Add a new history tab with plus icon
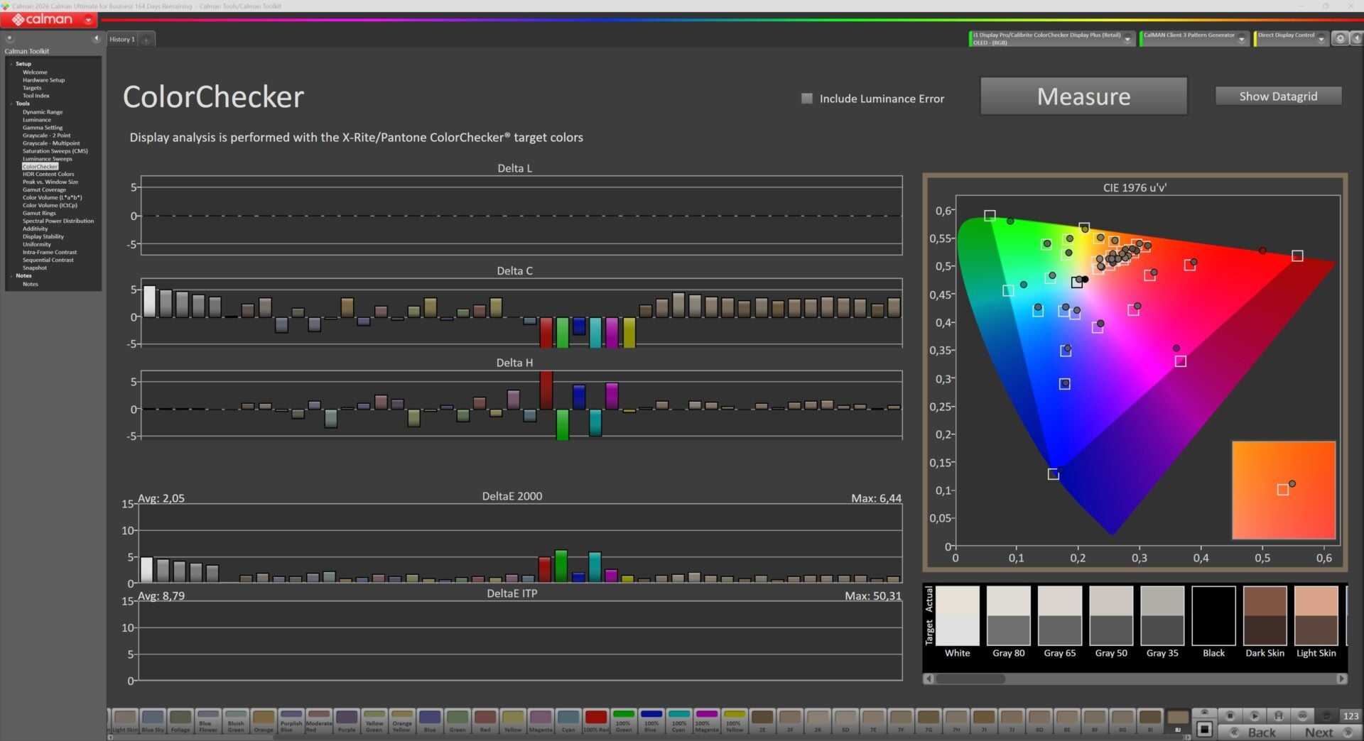The height and width of the screenshot is (741, 1364). pyautogui.click(x=146, y=40)
